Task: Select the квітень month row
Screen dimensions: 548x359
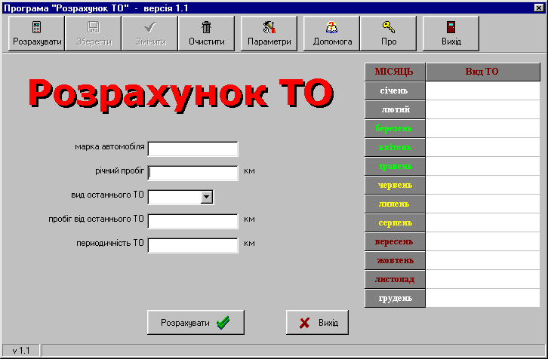Action: click(395, 147)
